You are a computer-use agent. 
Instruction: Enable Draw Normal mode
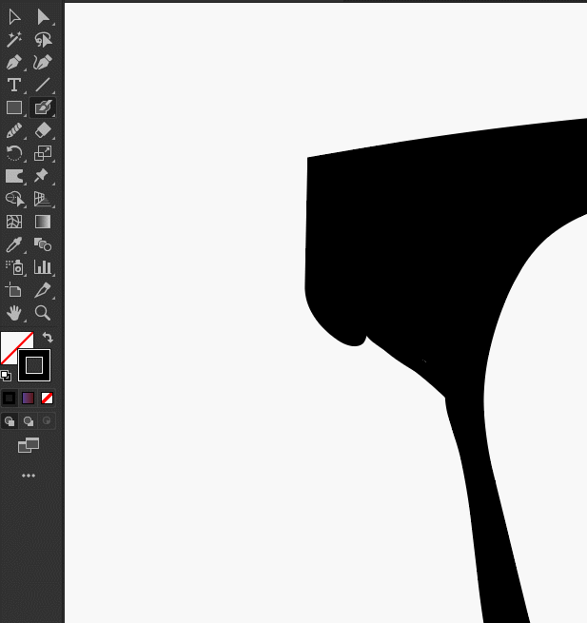(10, 421)
